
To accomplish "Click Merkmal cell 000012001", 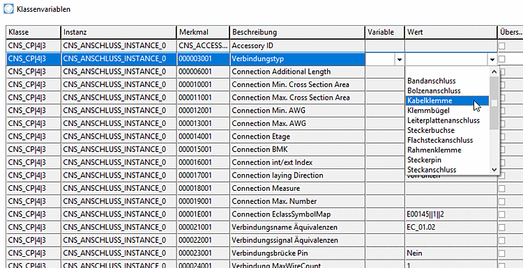I will click(x=204, y=111).
